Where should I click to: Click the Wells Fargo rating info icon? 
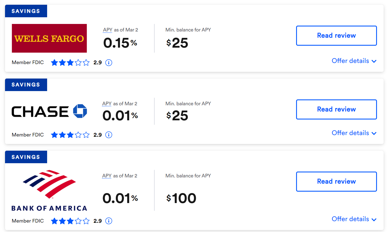coord(109,63)
